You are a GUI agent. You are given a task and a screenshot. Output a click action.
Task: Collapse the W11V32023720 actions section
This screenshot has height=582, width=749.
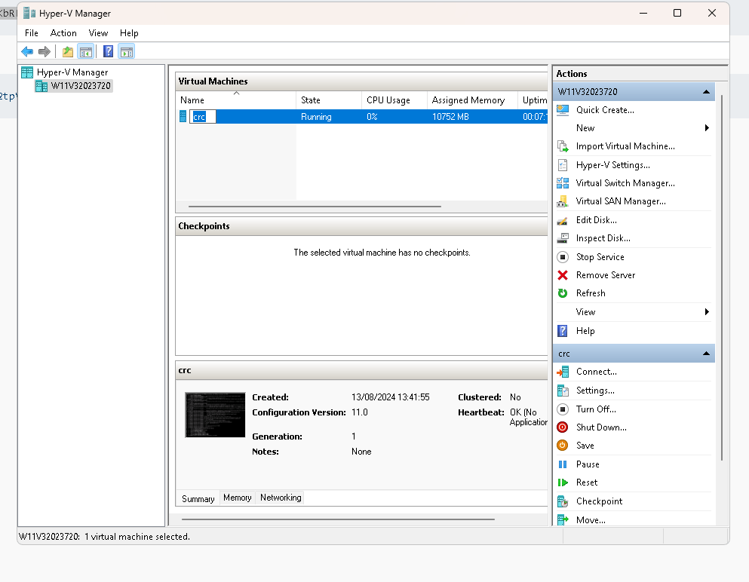coord(706,92)
